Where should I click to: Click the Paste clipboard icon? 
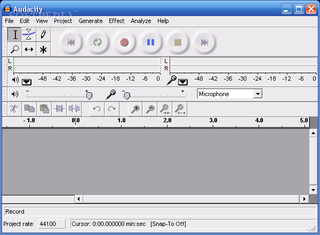[x=44, y=108]
